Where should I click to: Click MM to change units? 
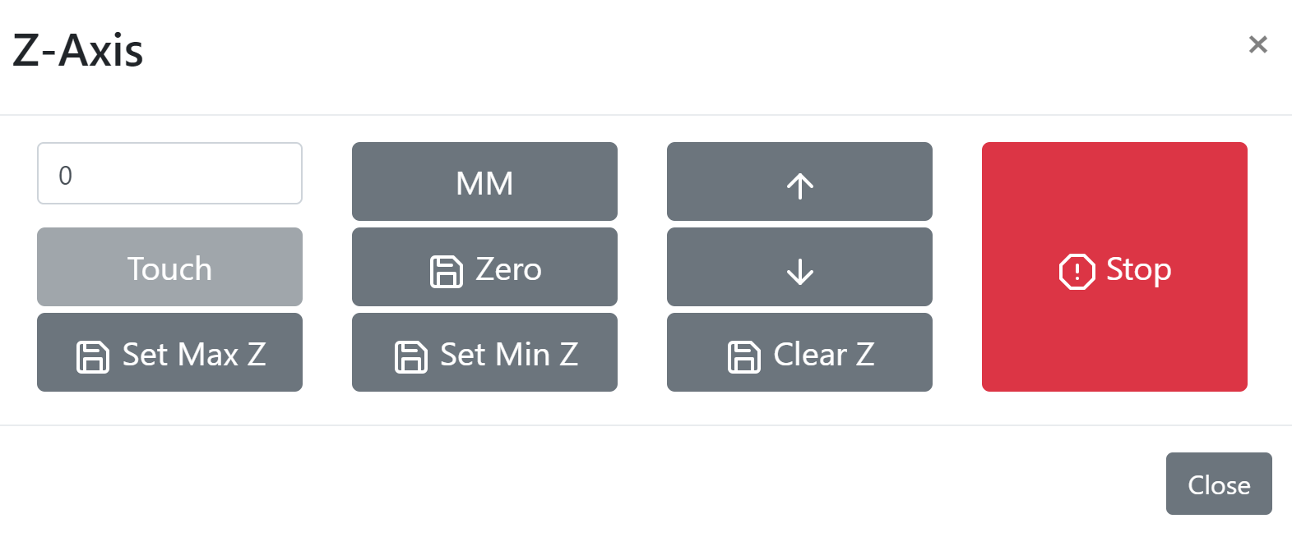(484, 181)
